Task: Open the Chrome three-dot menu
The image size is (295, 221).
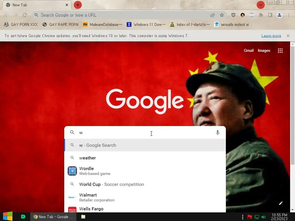Action: (289, 15)
